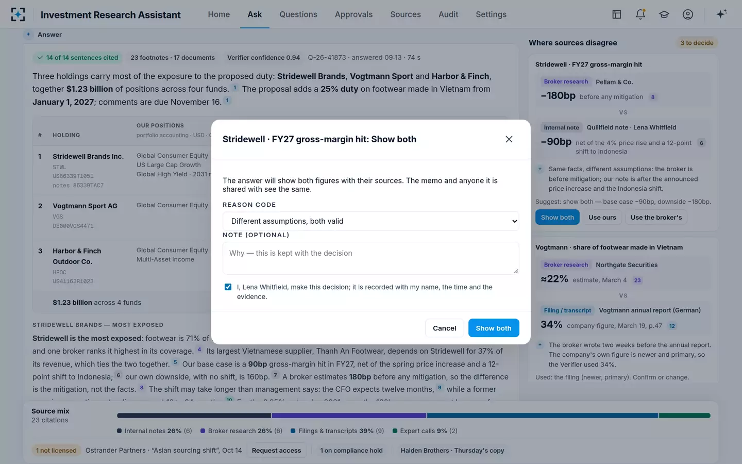Click Show both in the Stridewell sidebar card
The width and height of the screenshot is (742, 464).
click(558, 218)
